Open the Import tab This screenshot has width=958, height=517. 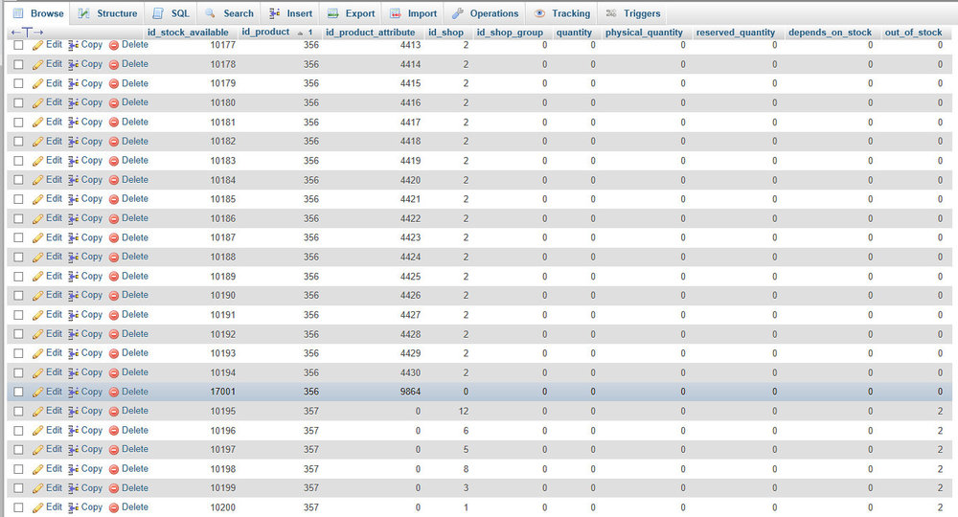click(x=414, y=13)
